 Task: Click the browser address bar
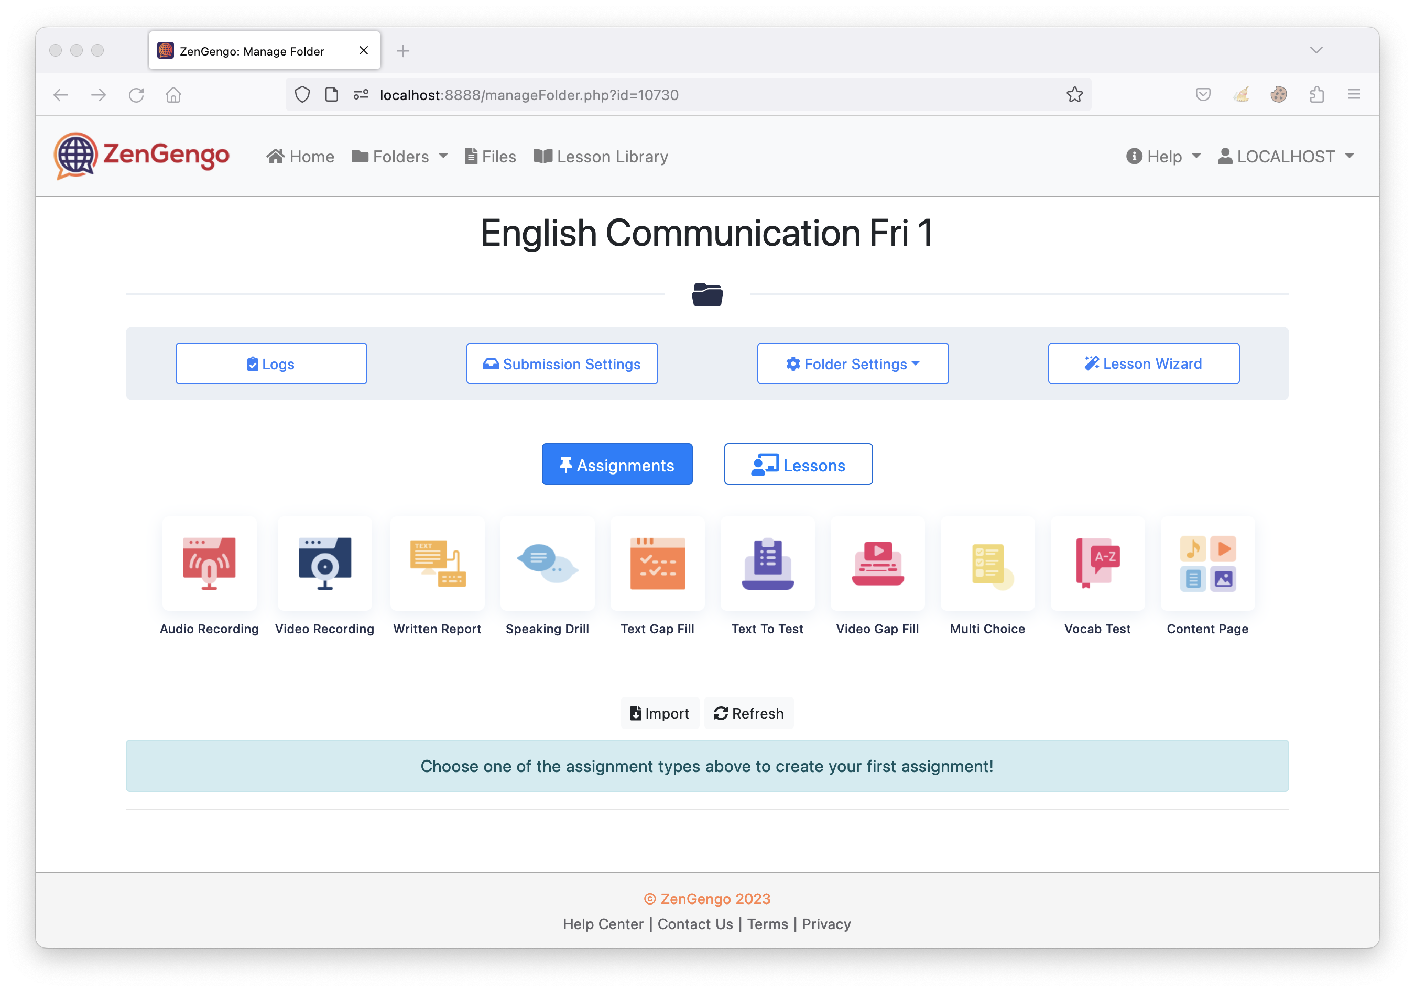[678, 95]
